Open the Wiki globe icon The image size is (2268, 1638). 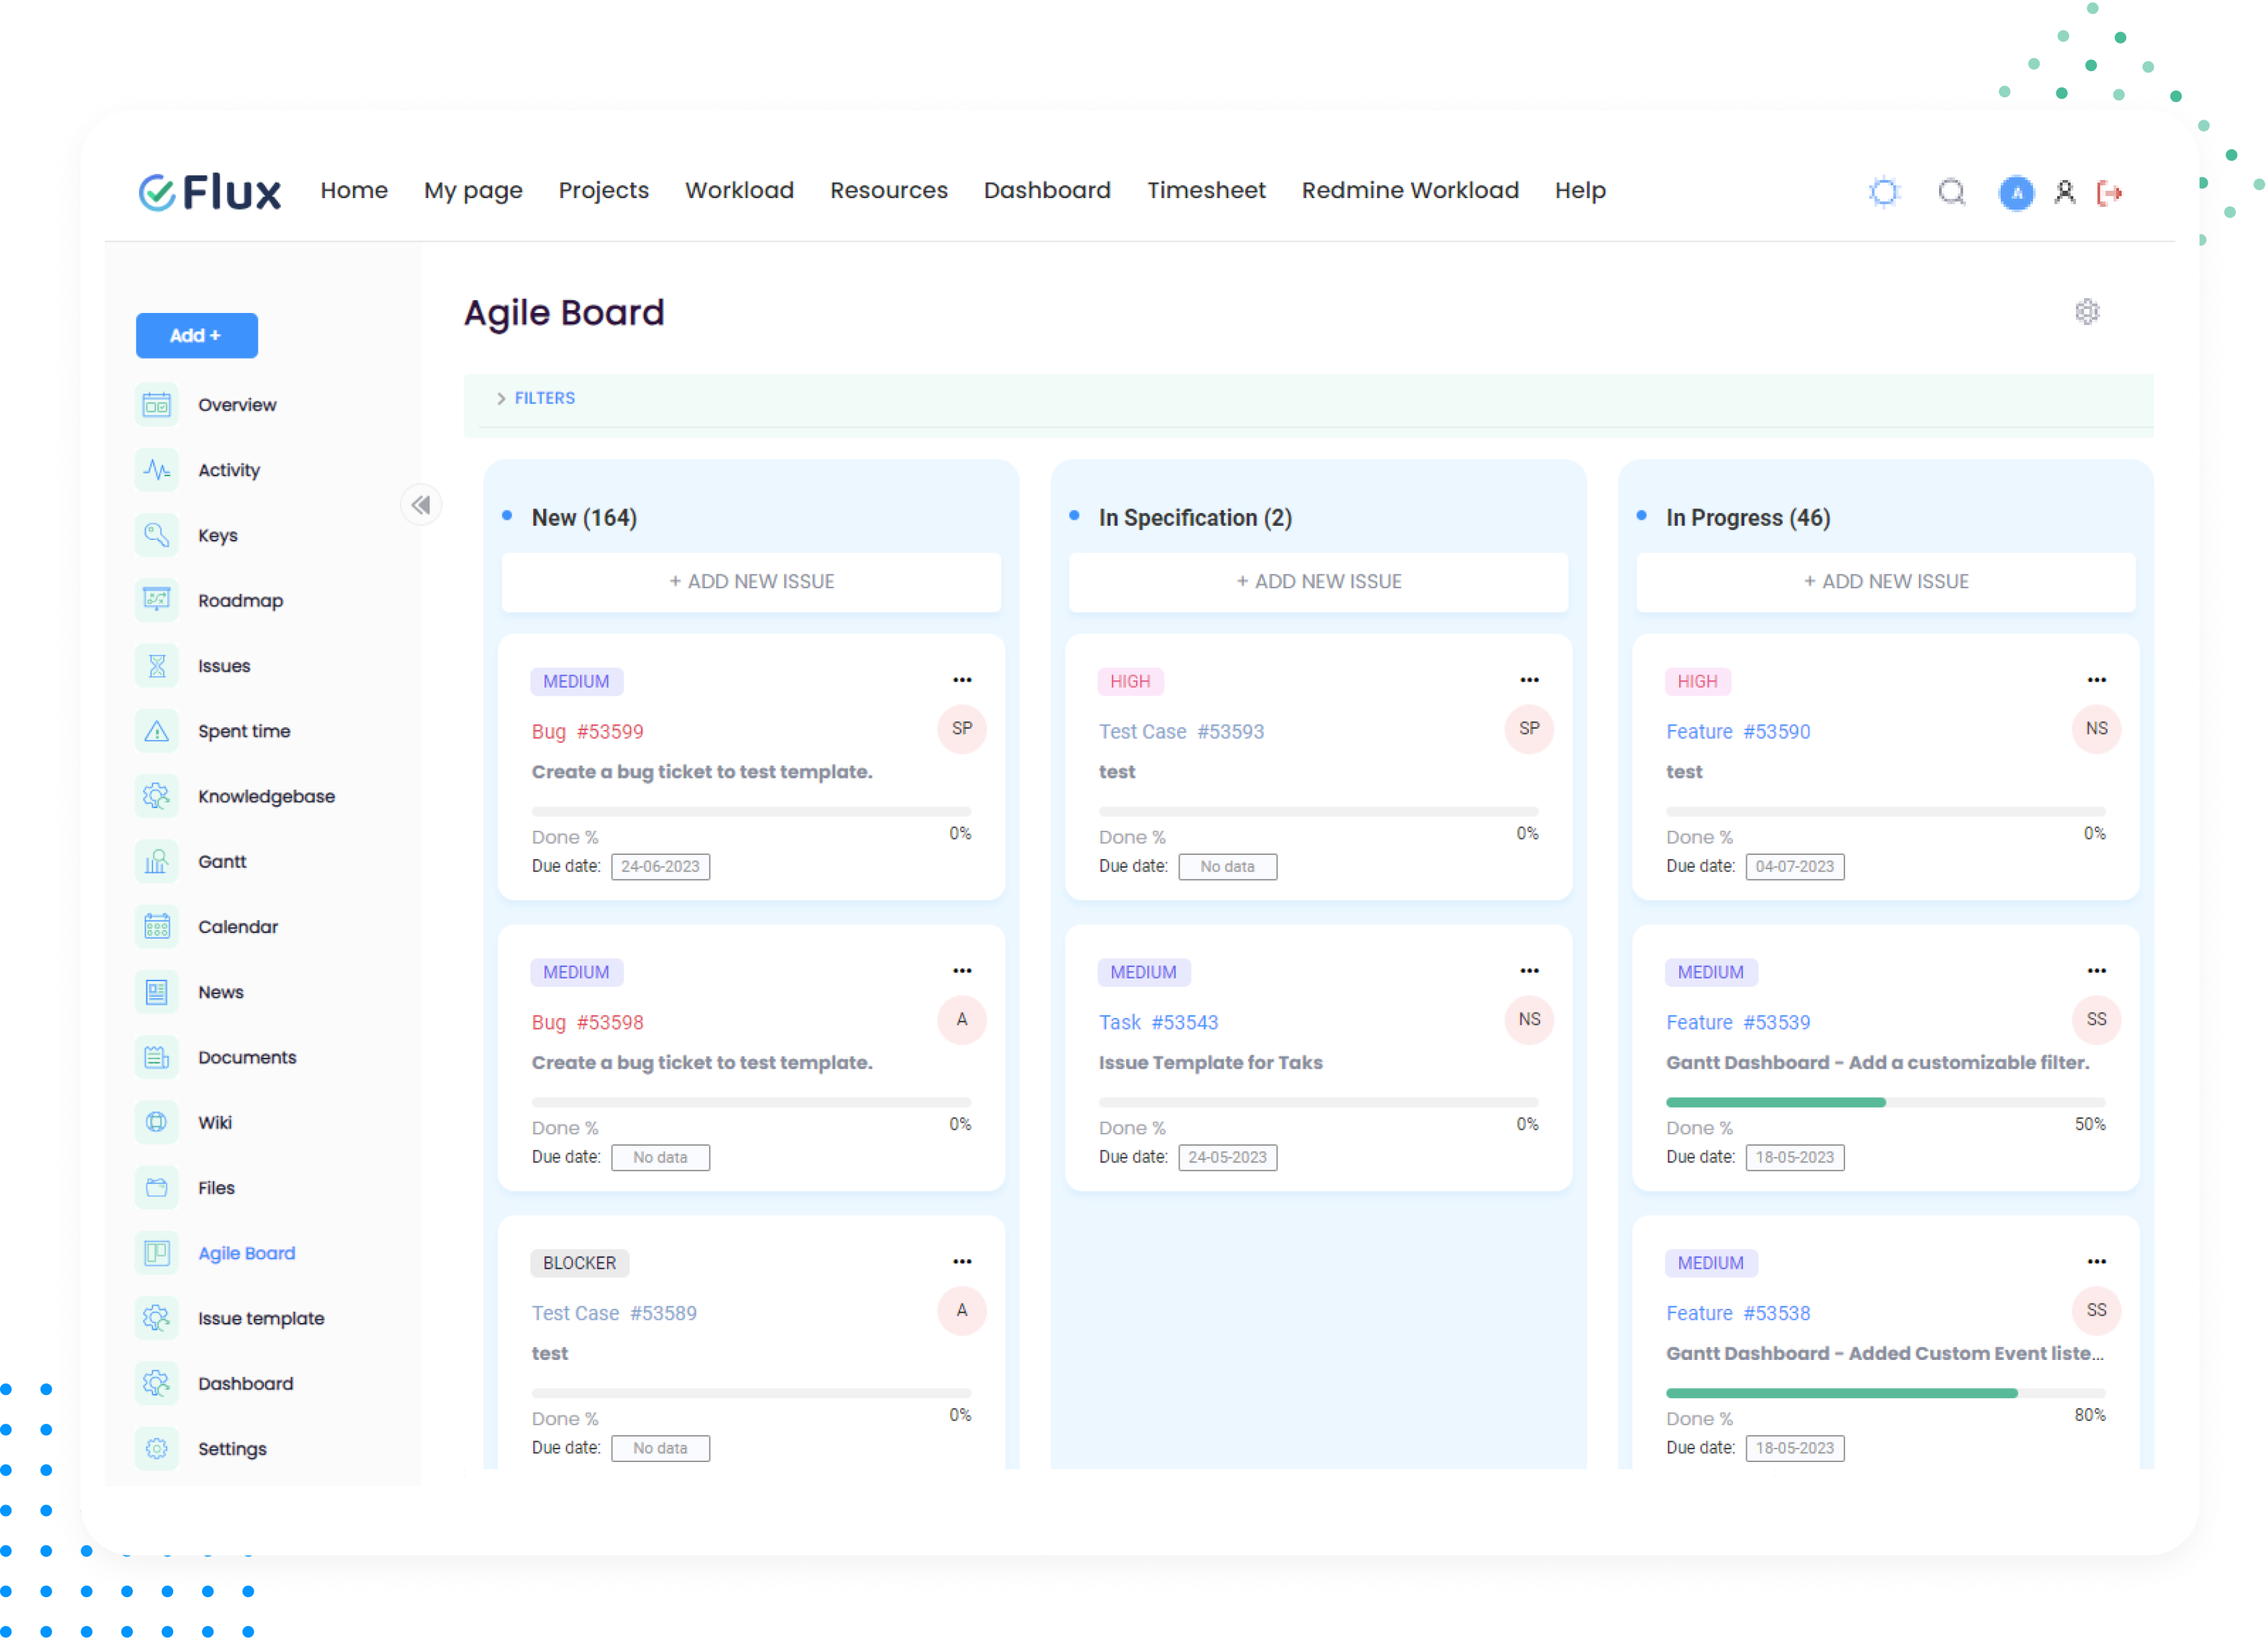click(x=157, y=1122)
